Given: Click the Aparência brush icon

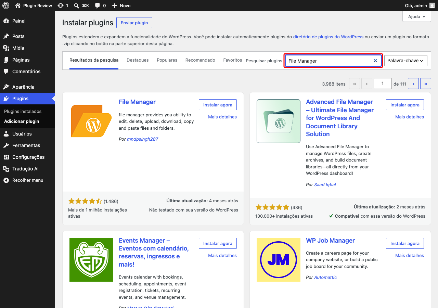Looking at the screenshot, I should point(6,87).
